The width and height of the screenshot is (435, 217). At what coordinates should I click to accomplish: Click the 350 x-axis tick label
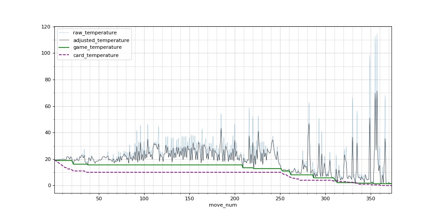point(371,198)
